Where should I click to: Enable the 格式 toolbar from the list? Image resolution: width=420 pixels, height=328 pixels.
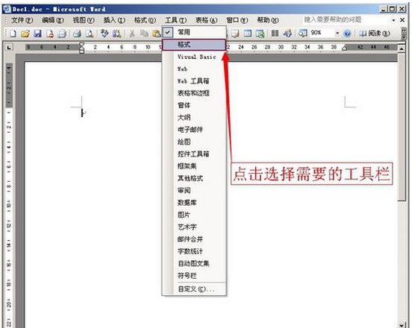tap(194, 45)
